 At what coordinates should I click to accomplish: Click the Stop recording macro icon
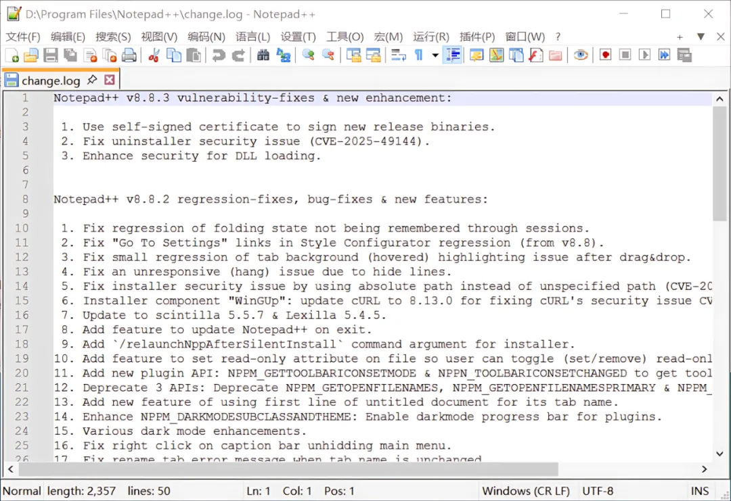click(625, 55)
